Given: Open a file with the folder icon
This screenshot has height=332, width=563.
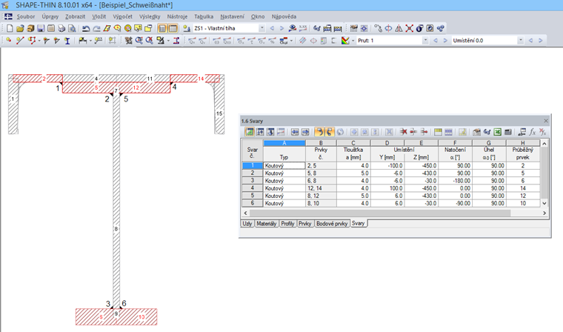Looking at the screenshot, I should tap(20, 28).
